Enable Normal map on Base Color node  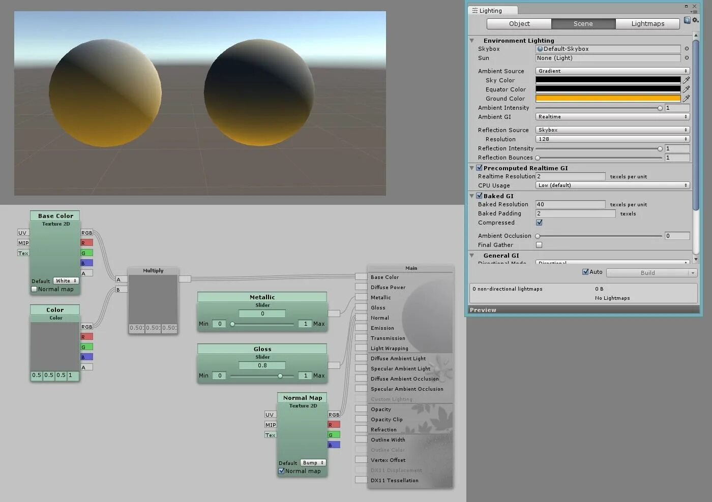tap(34, 289)
